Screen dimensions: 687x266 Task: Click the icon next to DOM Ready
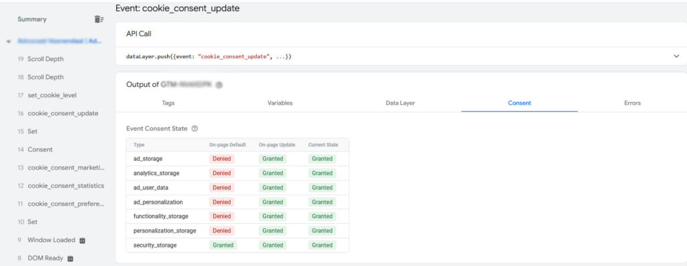(70, 259)
